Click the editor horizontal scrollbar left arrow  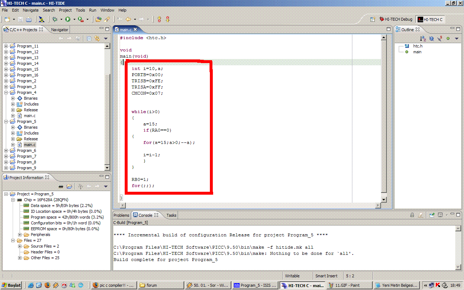click(x=123, y=206)
